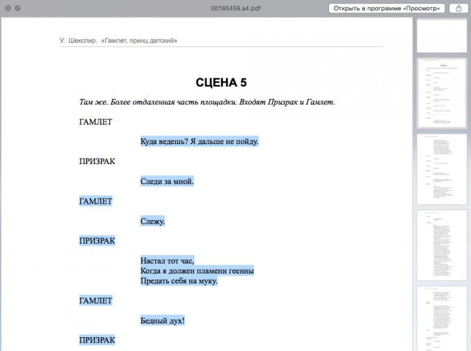The height and width of the screenshot is (351, 471).
Task: Click line «Настал тот час,»
Action: (x=168, y=260)
